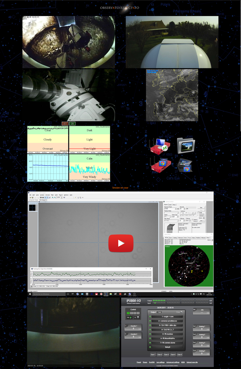
Task: Edit the Counter 2 value
Action: click(140, 337)
